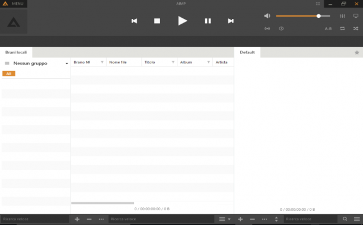Screen dimensions: 363x225
Task: Open the grouping hamburger menu icon
Action: click(7, 63)
